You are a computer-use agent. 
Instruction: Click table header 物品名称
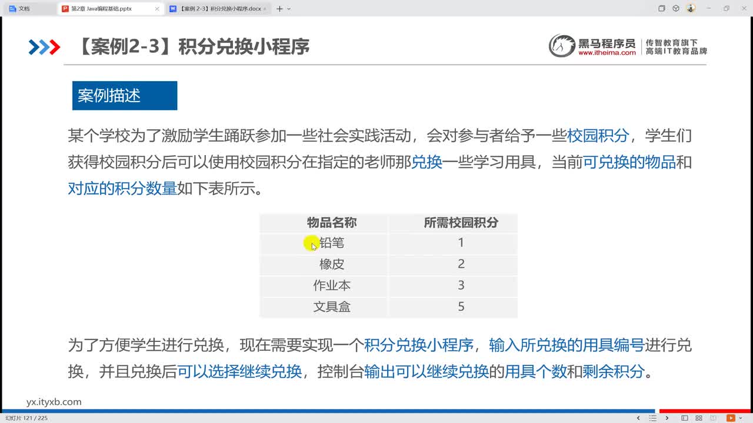(x=332, y=223)
